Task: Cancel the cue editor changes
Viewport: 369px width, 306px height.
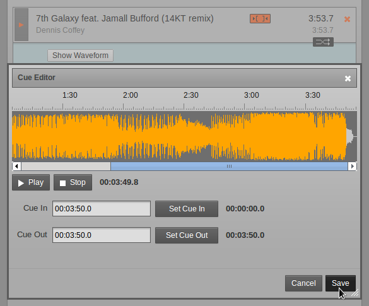Action: point(303,283)
